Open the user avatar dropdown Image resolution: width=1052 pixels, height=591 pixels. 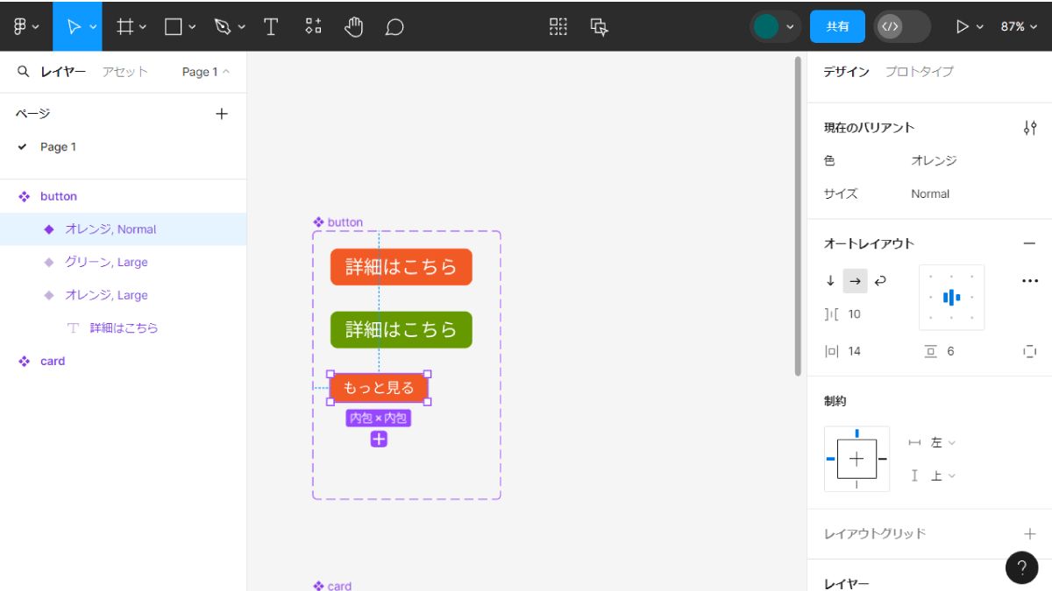tap(775, 26)
